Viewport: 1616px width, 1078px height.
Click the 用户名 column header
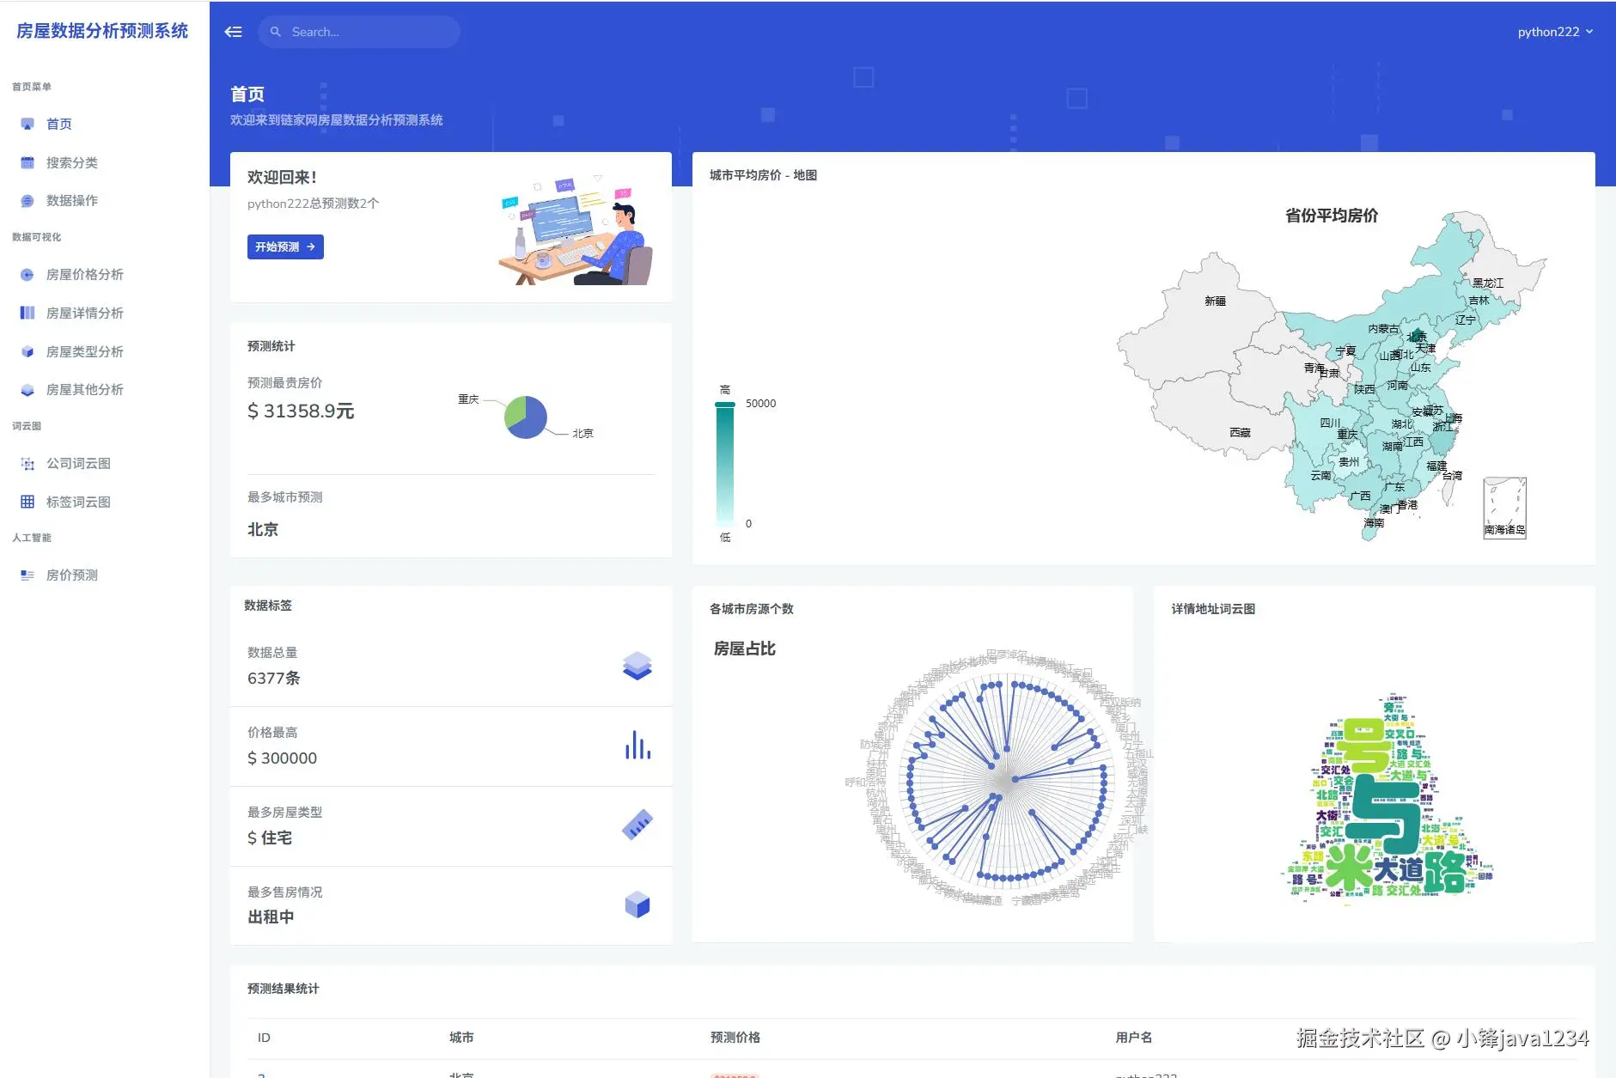coord(1134,1038)
